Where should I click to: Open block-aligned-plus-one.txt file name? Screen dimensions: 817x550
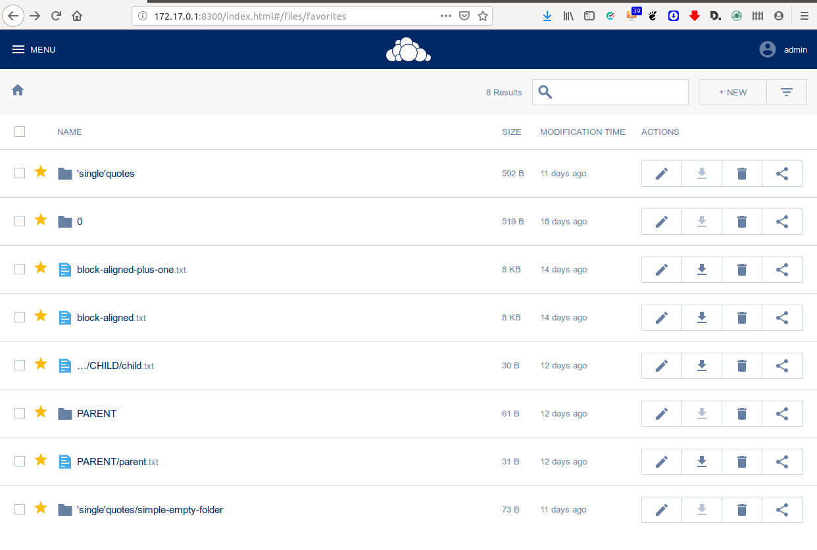(132, 270)
